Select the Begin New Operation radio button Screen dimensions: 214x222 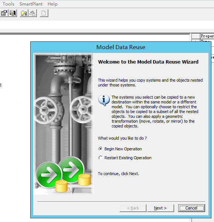pyautogui.click(x=100, y=149)
